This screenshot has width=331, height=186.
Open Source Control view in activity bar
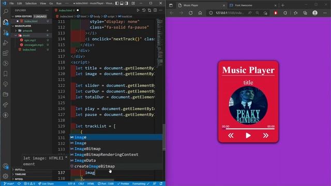[6, 32]
